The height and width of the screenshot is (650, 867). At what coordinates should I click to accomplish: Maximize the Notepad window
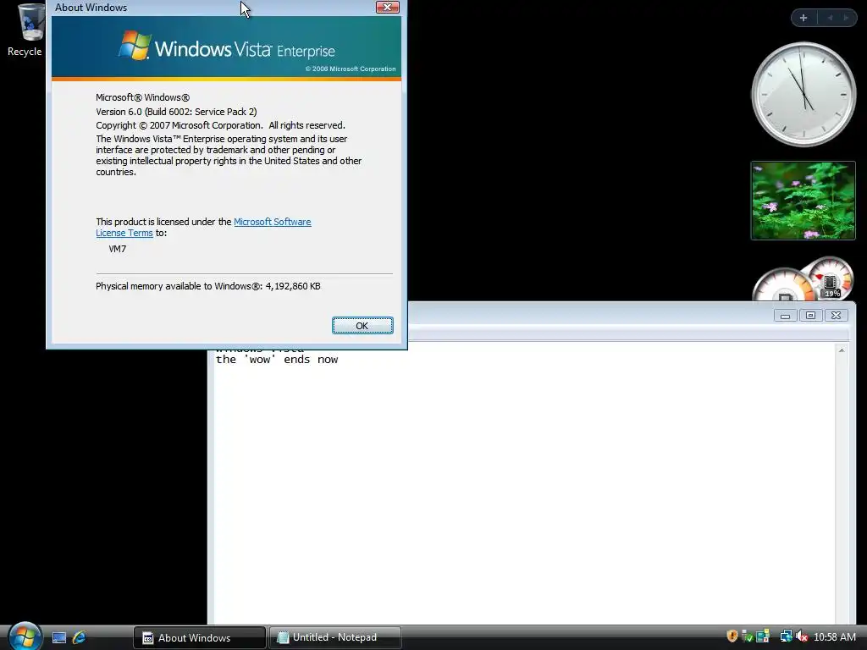[x=810, y=316]
